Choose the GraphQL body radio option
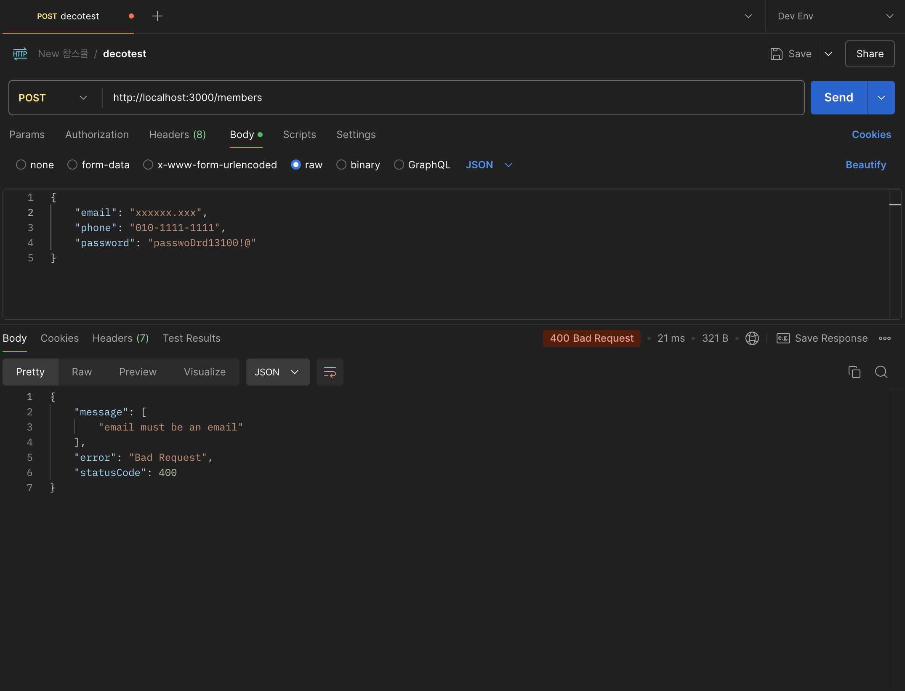This screenshot has width=905, height=691. coord(399,165)
